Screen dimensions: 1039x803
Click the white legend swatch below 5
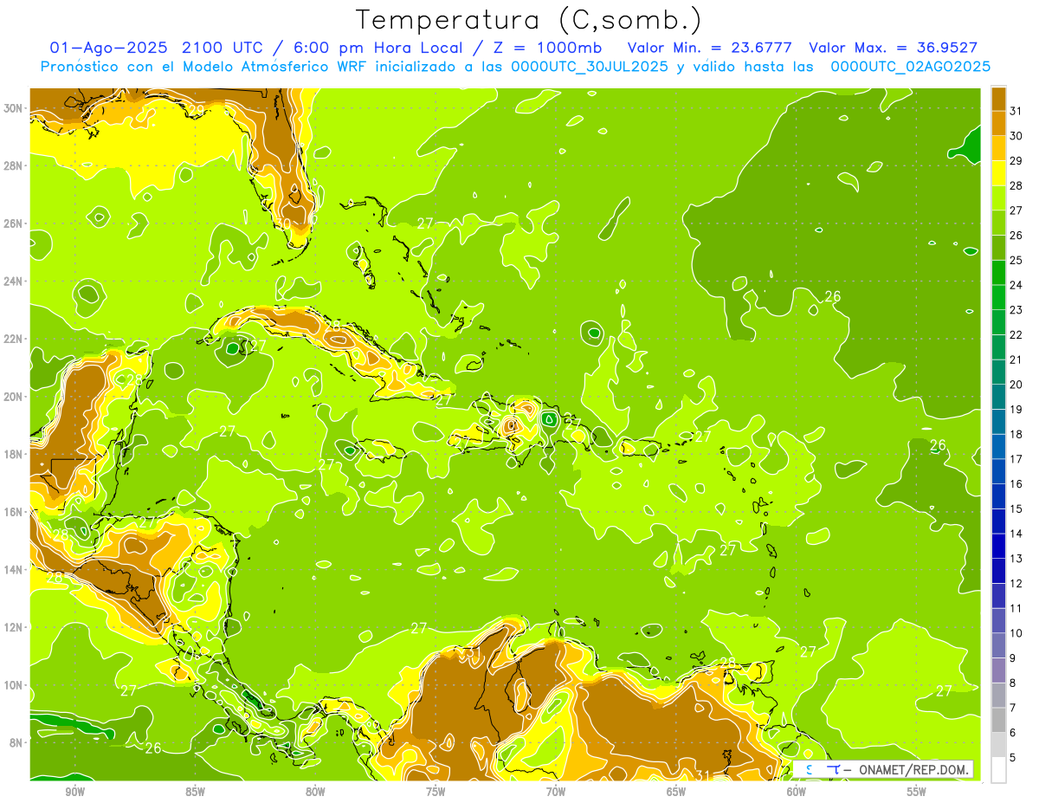coord(998,769)
